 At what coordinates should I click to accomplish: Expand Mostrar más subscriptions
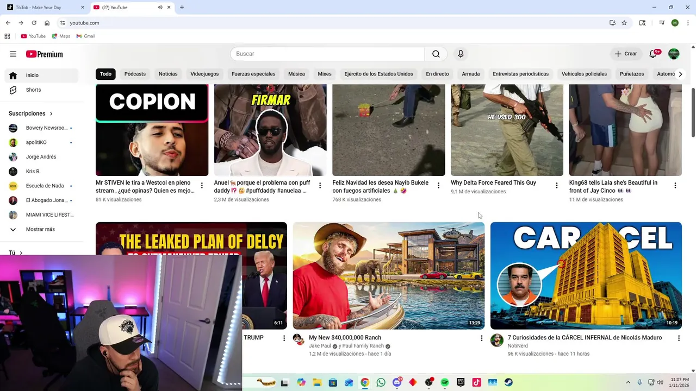tap(39, 229)
